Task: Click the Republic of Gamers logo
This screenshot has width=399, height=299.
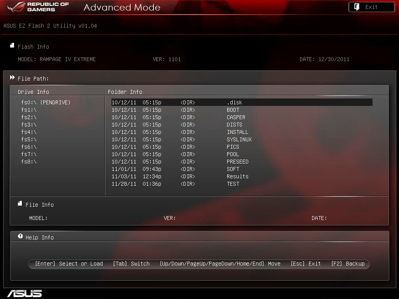Action: pyautogui.click(x=38, y=7)
